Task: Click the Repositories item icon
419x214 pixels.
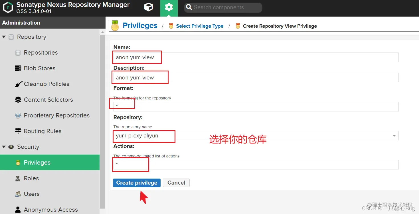Action: [18, 53]
